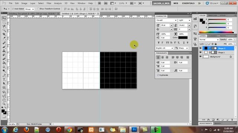
Task: Toggle Lock position
Action: click(212, 44)
